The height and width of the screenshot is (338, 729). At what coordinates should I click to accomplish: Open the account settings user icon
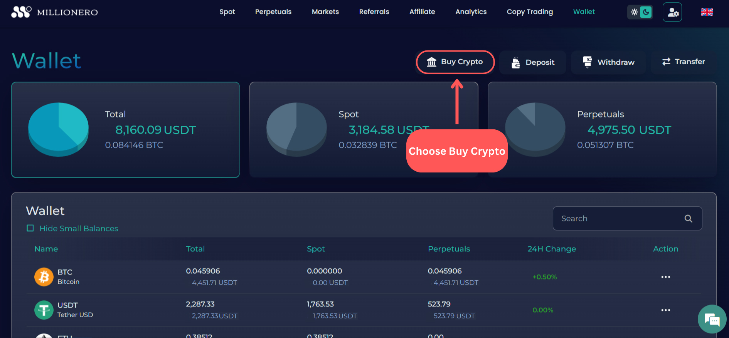[x=672, y=12]
